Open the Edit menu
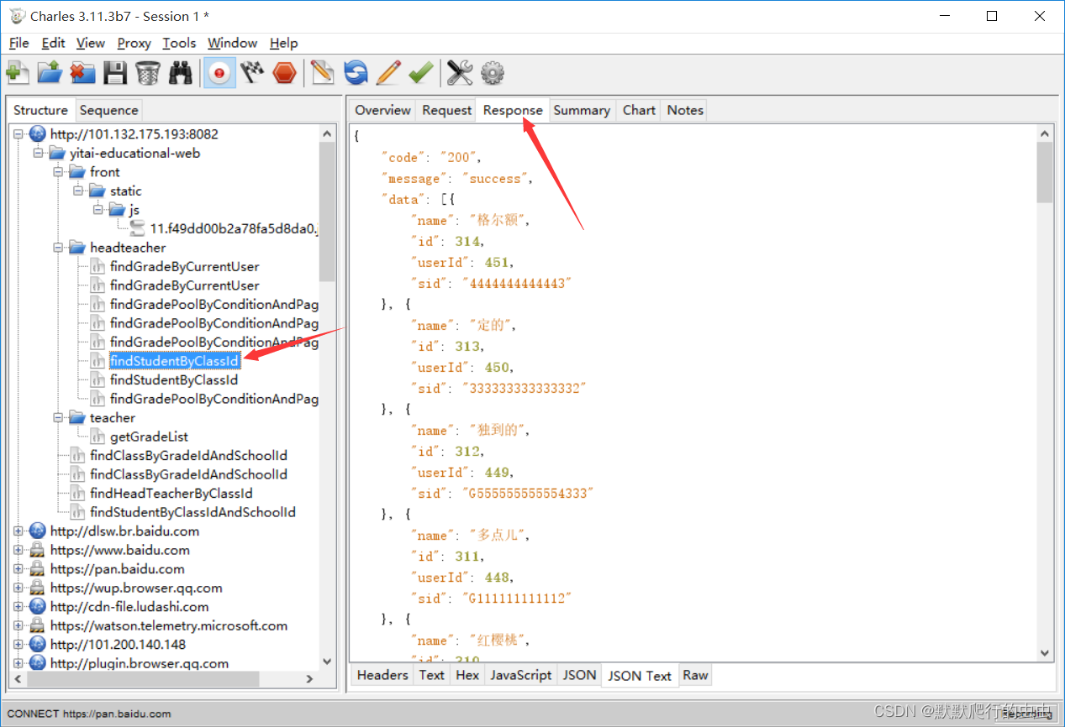1065x727 pixels. (x=53, y=43)
